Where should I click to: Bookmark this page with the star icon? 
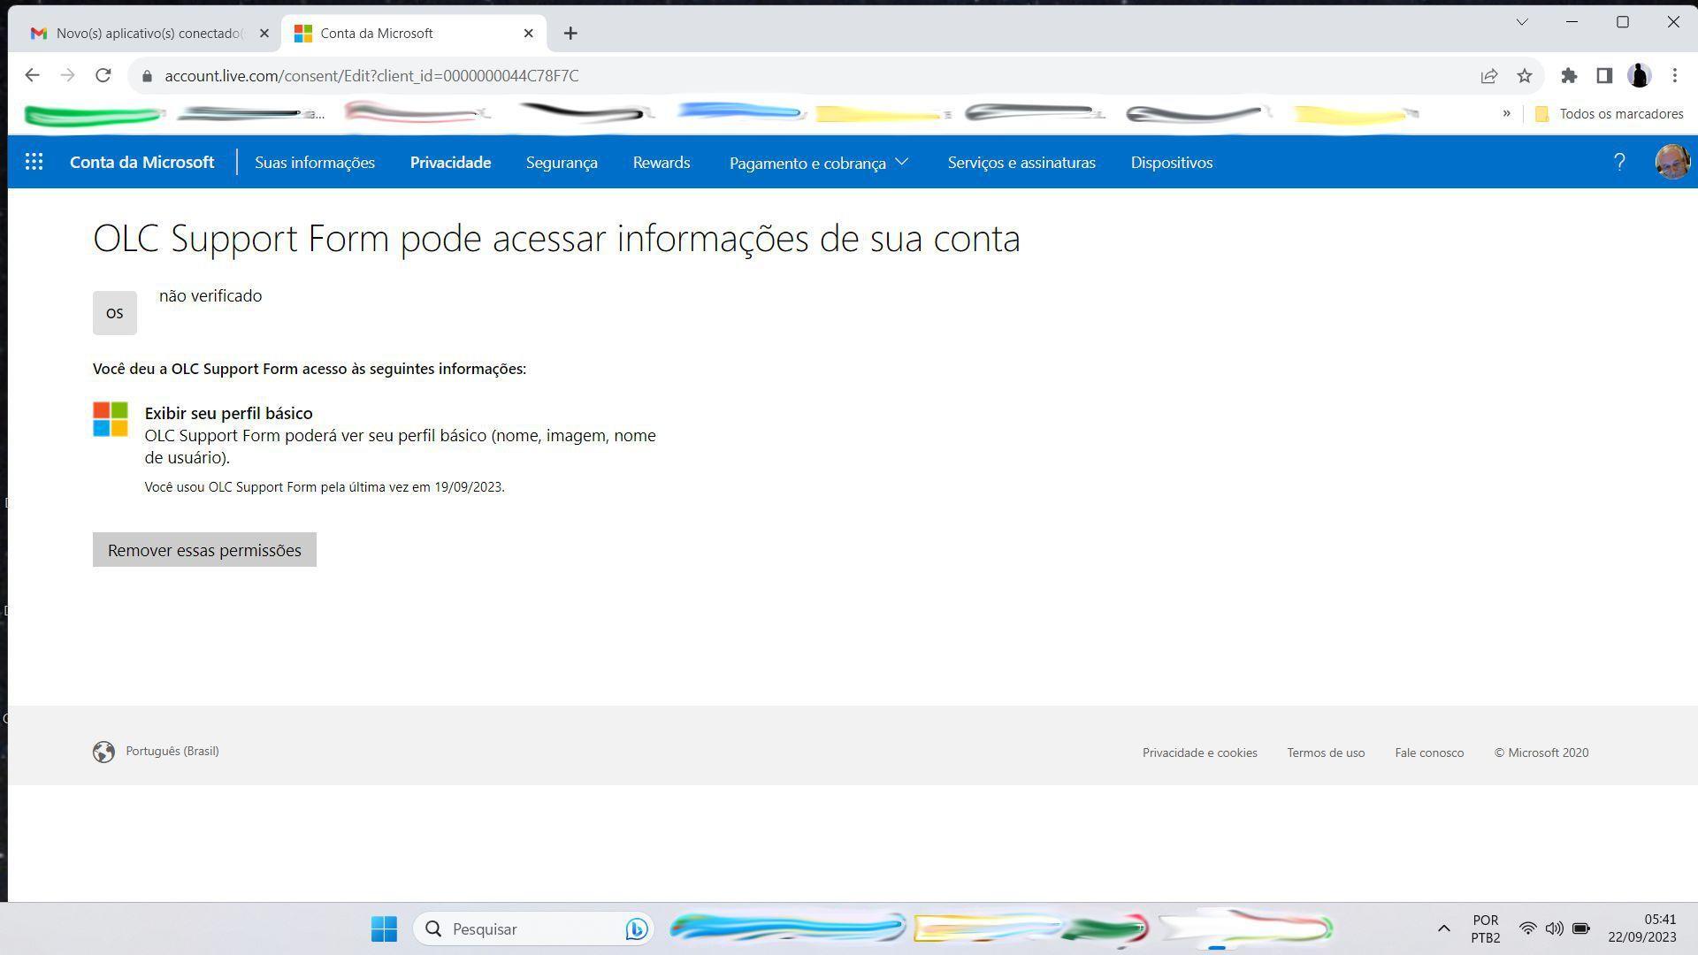pos(1525,76)
